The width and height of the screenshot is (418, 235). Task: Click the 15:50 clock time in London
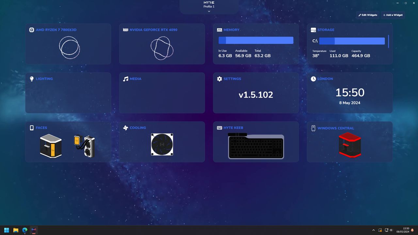pyautogui.click(x=350, y=92)
